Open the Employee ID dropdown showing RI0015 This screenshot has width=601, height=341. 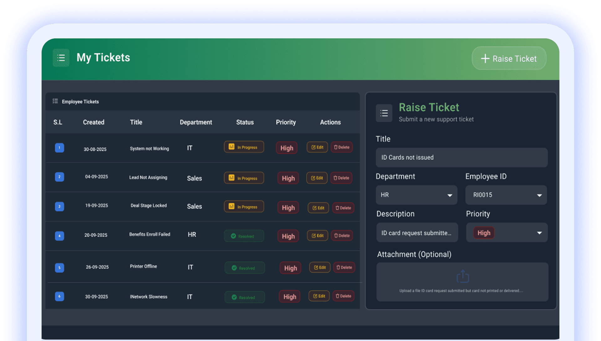coord(506,195)
